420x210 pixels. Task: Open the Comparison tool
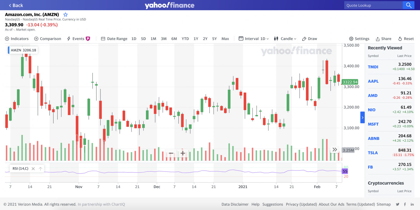coord(47,39)
